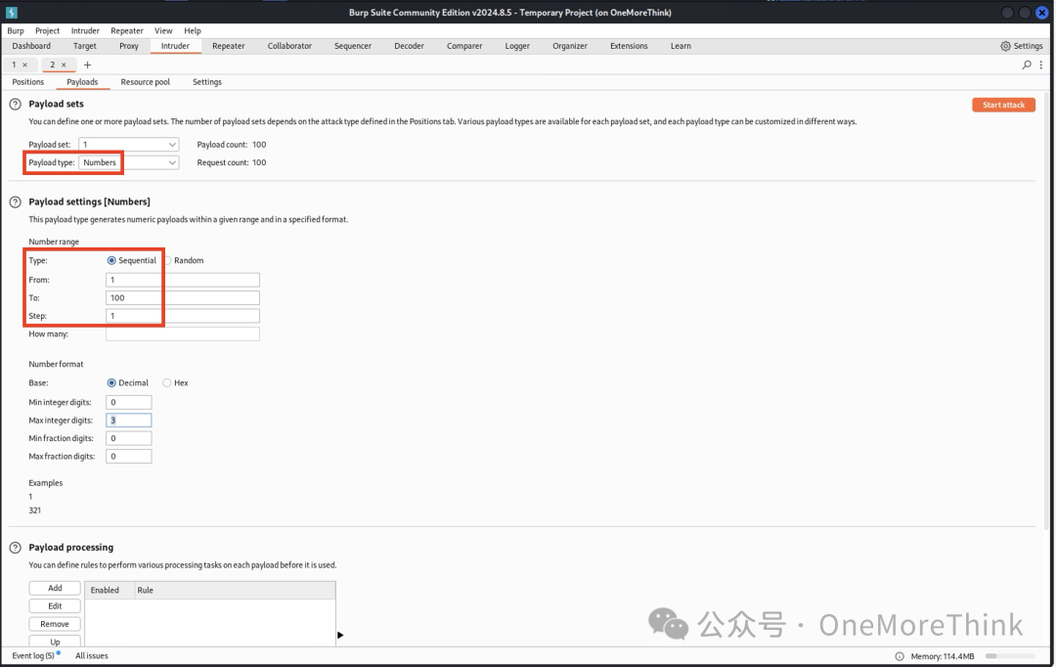Switch to the Sequencer tab
The image size is (1056, 667).
click(x=353, y=46)
